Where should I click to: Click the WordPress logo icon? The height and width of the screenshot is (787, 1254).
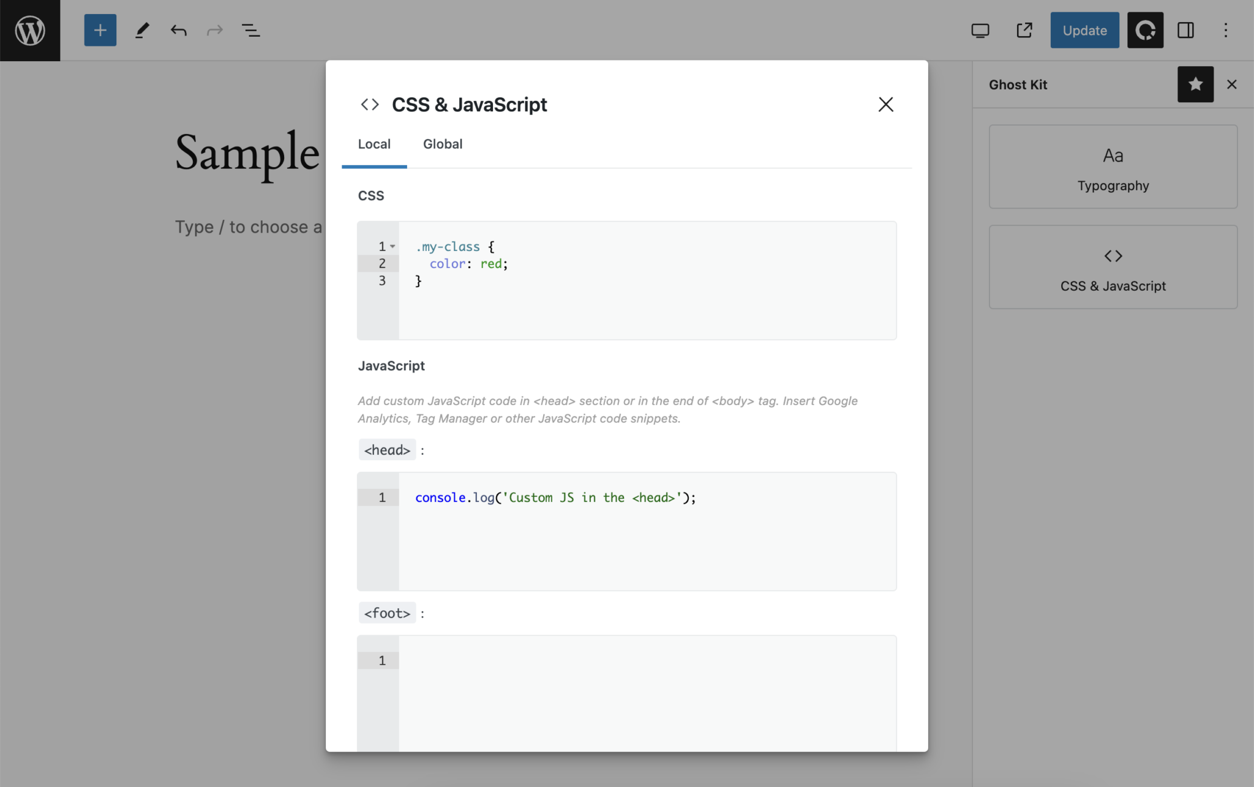(x=30, y=30)
